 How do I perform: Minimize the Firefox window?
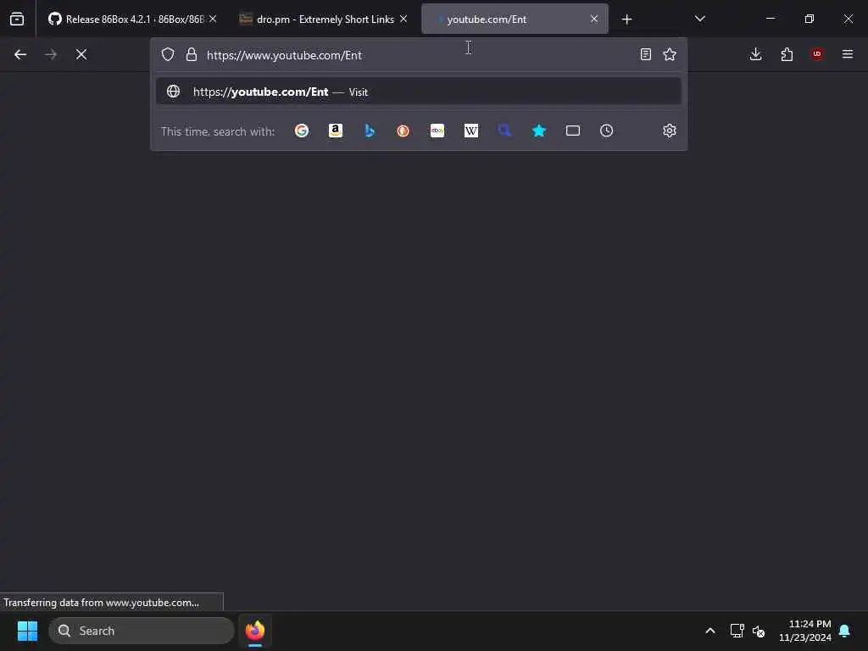coord(770,19)
